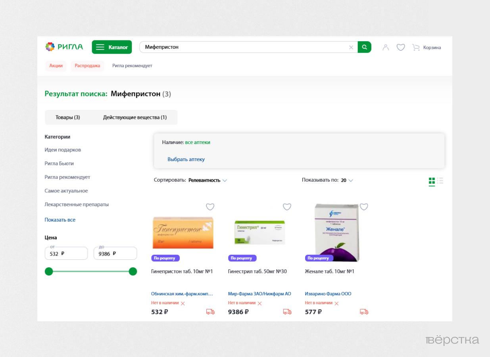
Task: Open the Женале product image
Action: tap(337, 233)
